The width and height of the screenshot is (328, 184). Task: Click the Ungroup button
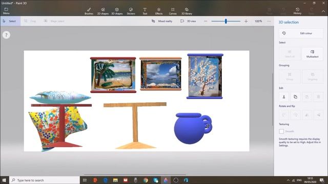[312, 77]
